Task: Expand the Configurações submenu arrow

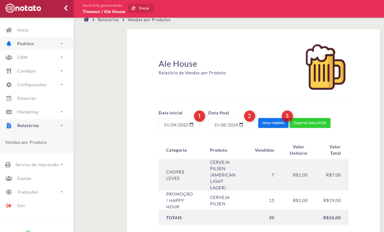Action: click(61, 85)
